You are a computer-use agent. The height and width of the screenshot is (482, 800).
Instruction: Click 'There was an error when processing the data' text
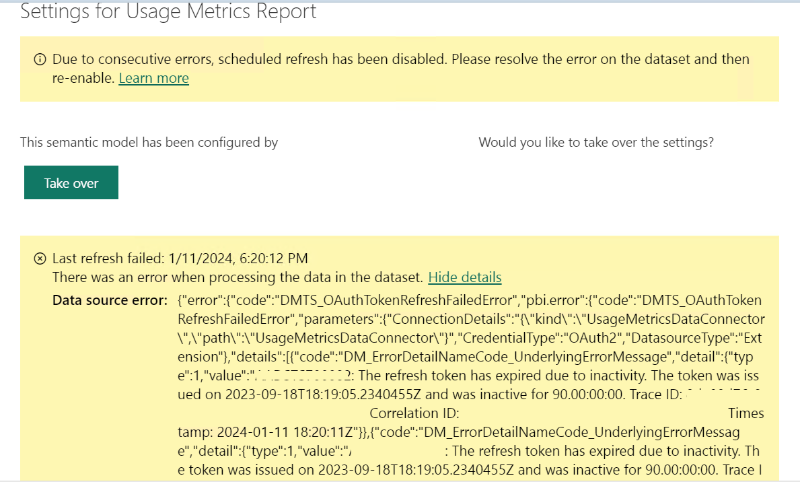238,277
